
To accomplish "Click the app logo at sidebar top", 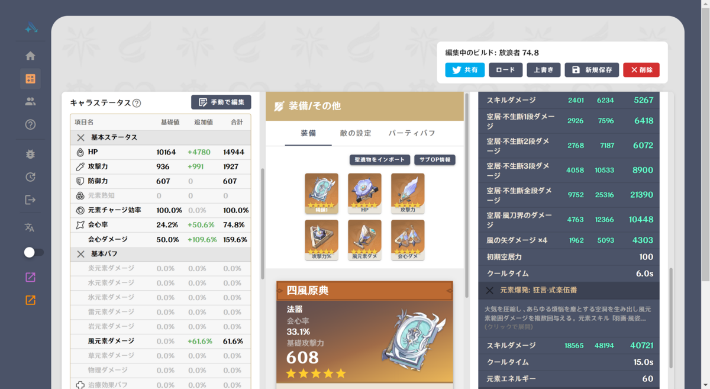I will click(31, 27).
